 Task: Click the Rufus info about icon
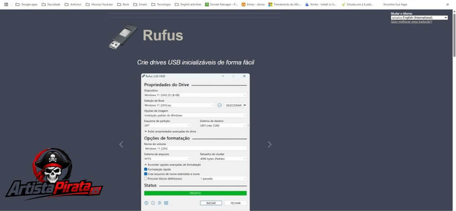click(x=153, y=203)
